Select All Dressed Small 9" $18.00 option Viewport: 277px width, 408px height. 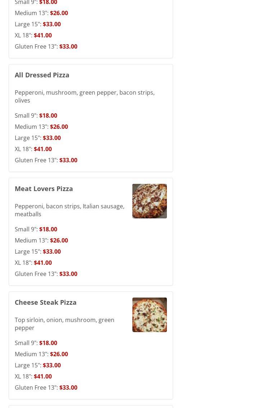[36, 115]
